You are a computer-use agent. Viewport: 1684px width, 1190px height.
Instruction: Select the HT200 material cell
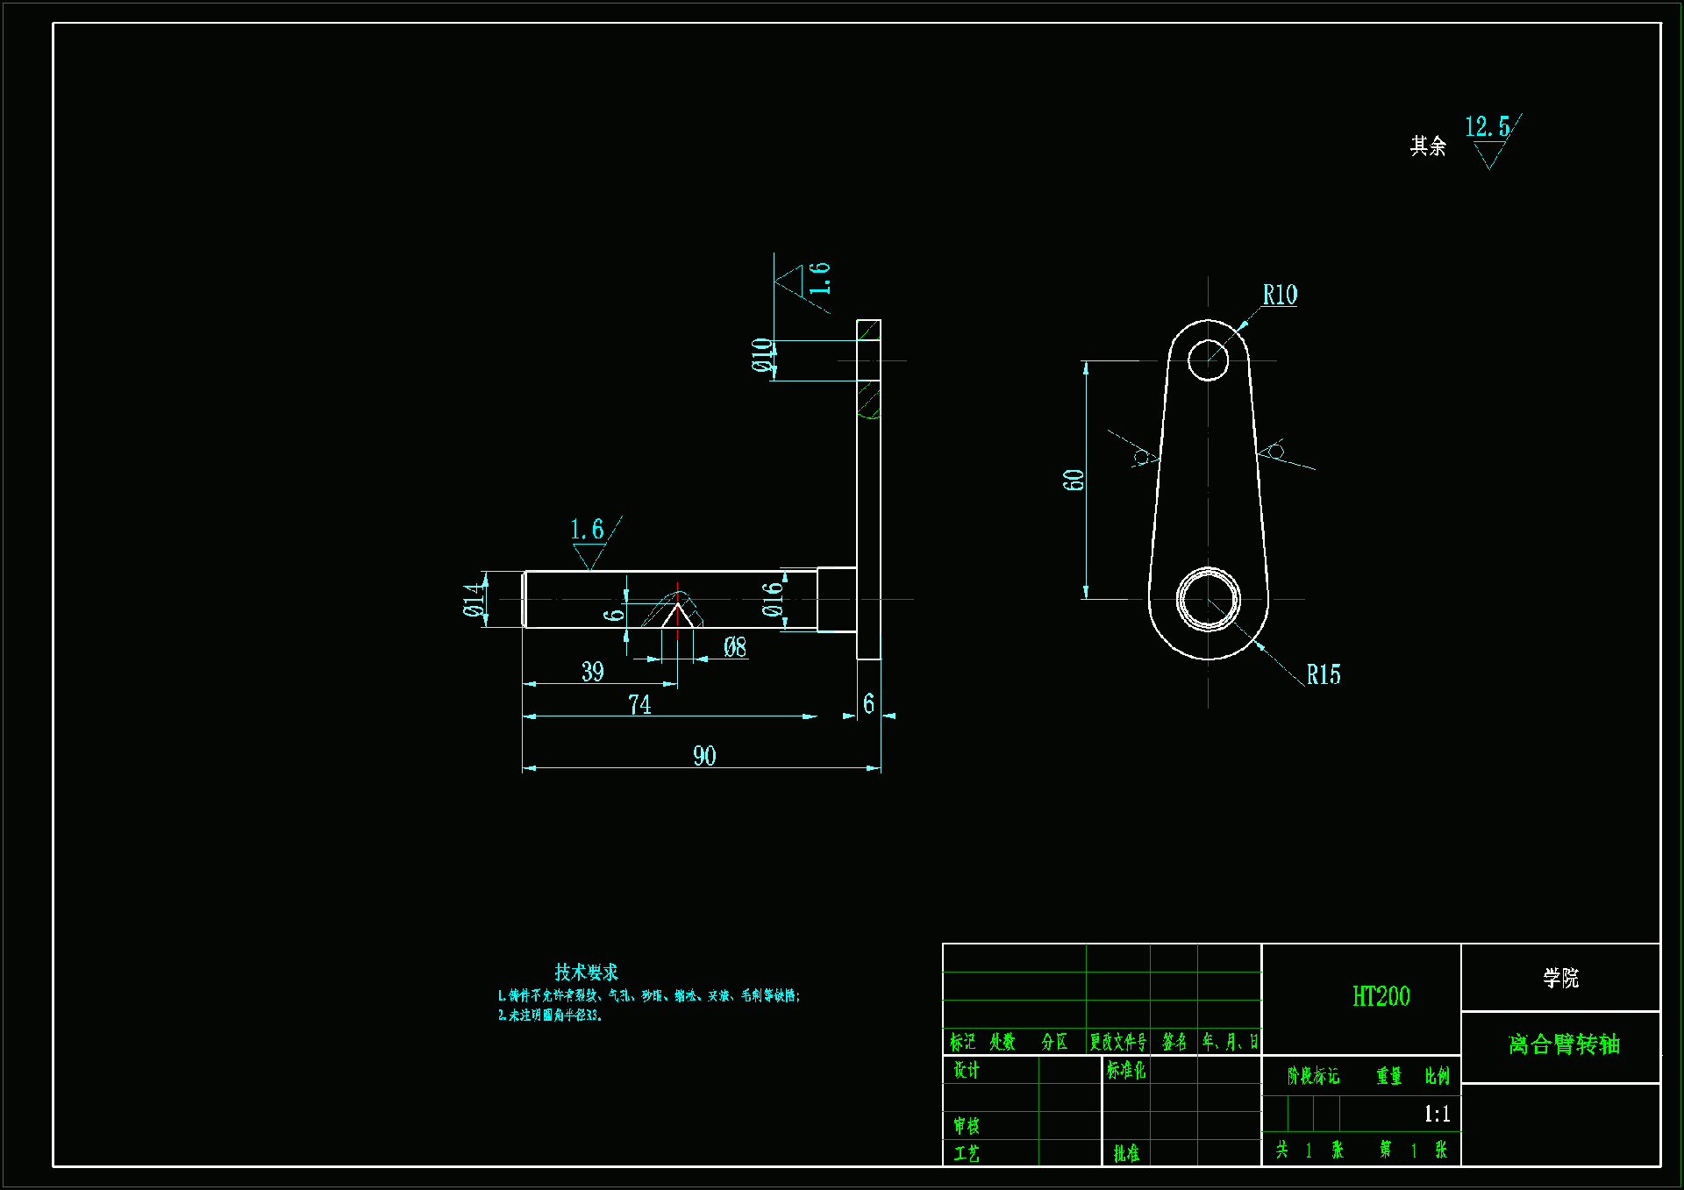(x=1381, y=996)
